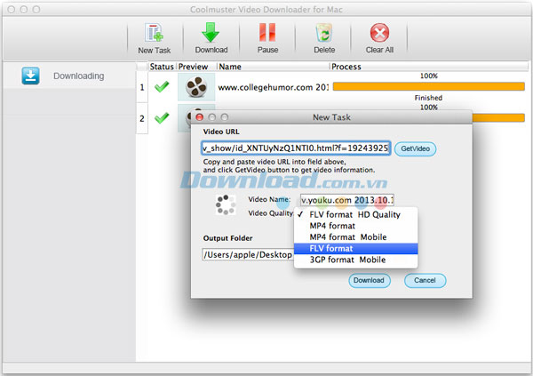Click the New Task toolbar icon
Image resolution: width=533 pixels, height=376 pixels.
[x=155, y=33]
